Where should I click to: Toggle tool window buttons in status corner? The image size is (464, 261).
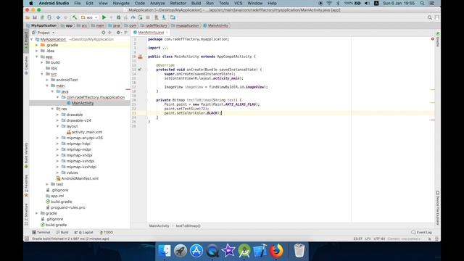coord(27,239)
